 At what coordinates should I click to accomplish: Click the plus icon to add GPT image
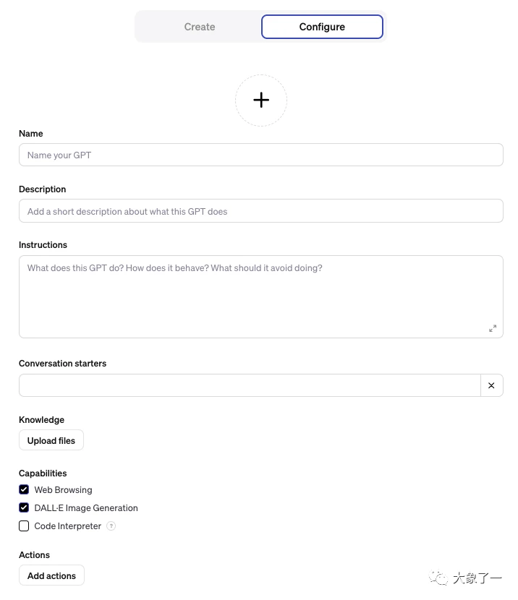tap(261, 100)
